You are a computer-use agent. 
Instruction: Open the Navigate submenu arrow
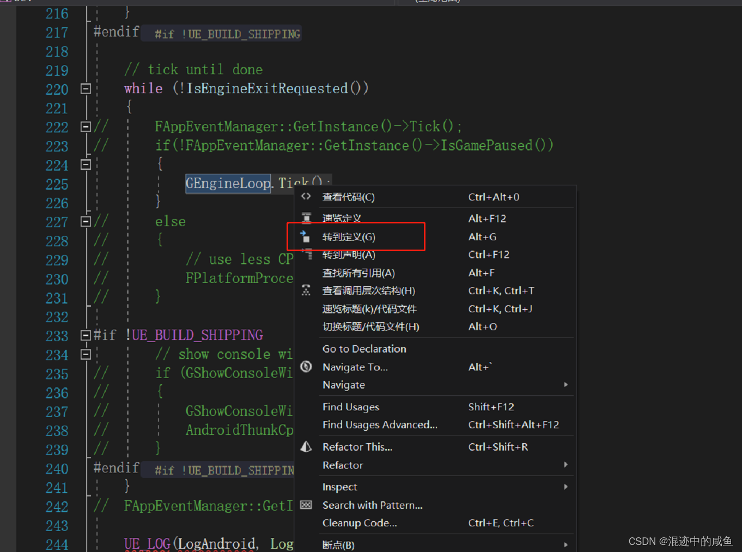tap(566, 385)
